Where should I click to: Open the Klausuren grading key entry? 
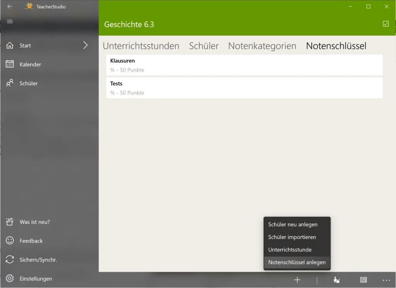pyautogui.click(x=244, y=65)
